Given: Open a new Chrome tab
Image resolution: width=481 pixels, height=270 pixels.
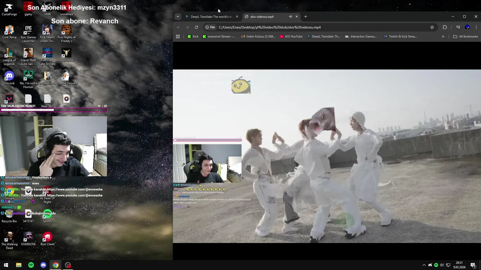Looking at the screenshot, I should pyautogui.click(x=306, y=16).
